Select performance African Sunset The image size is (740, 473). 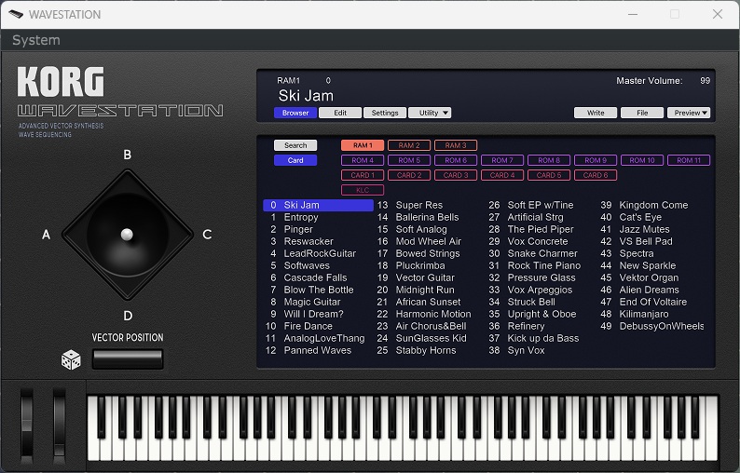click(x=428, y=302)
